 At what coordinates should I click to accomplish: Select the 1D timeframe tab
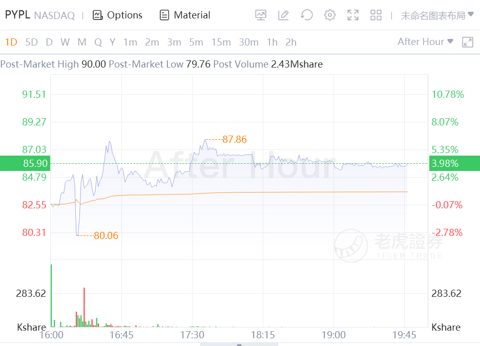pos(11,42)
